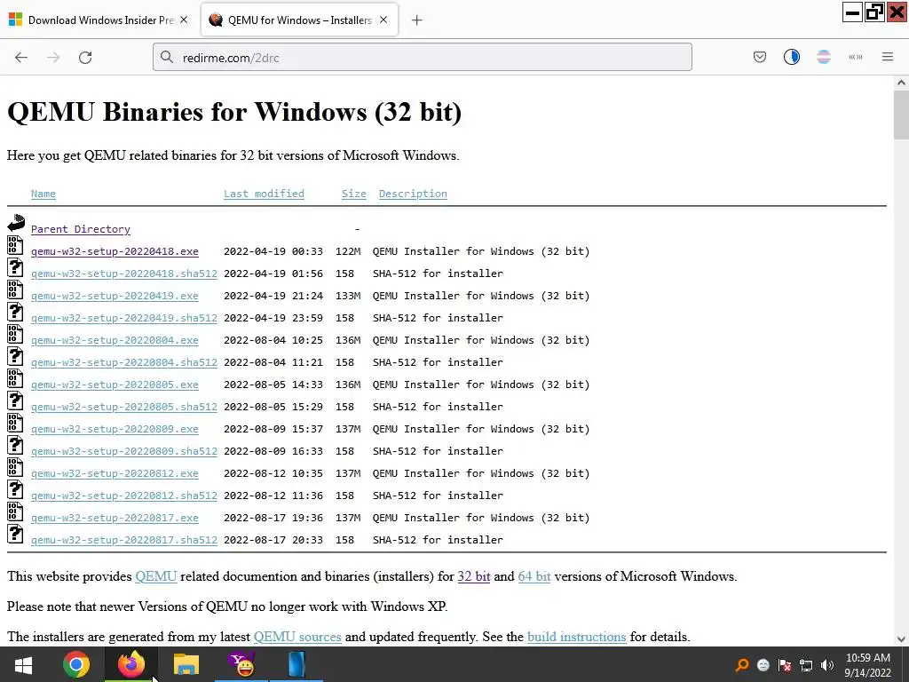
Task: Sort listing by Name
Action: point(43,194)
